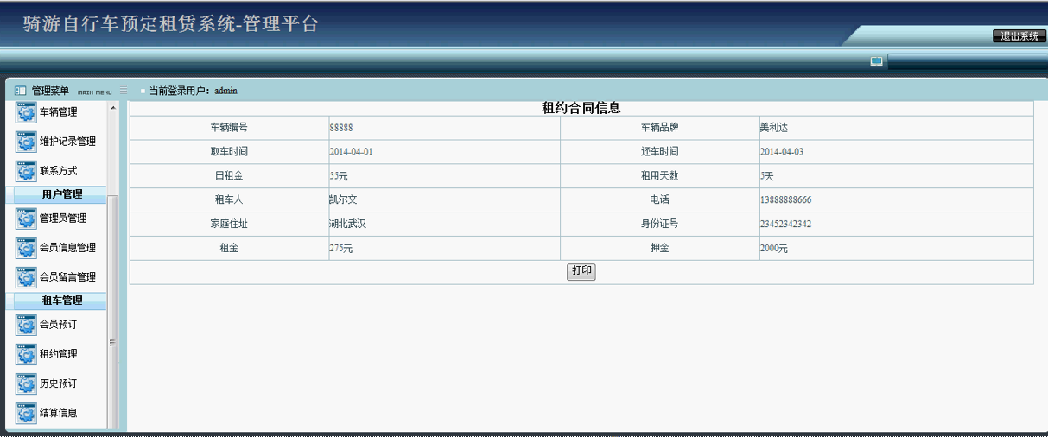Click the 取车时间 label cell
The width and height of the screenshot is (1048, 437).
(x=229, y=152)
